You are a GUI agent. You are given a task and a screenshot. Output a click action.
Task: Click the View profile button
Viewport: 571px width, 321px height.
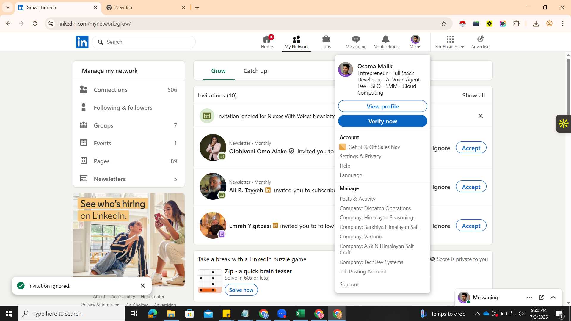tap(382, 106)
